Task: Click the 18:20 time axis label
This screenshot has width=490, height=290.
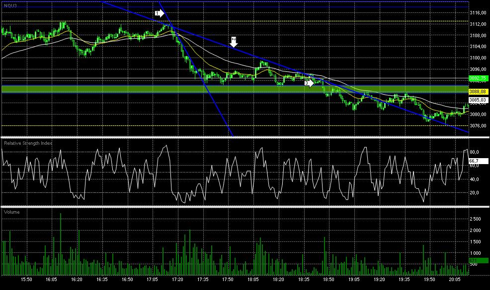Action: (x=278, y=280)
